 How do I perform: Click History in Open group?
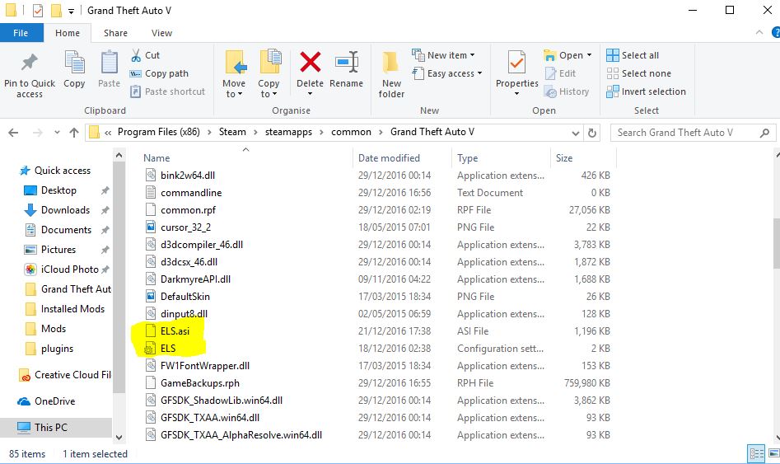click(567, 91)
